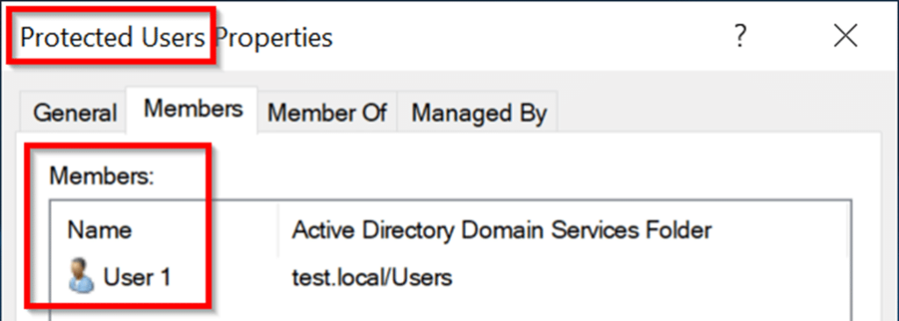Open the Managed By tab
The image size is (899, 321).
478,112
